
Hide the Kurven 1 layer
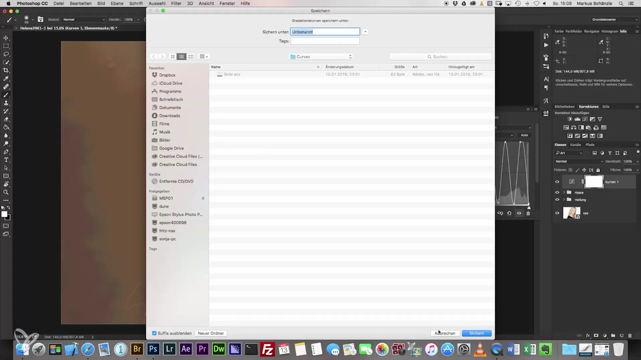click(x=557, y=182)
